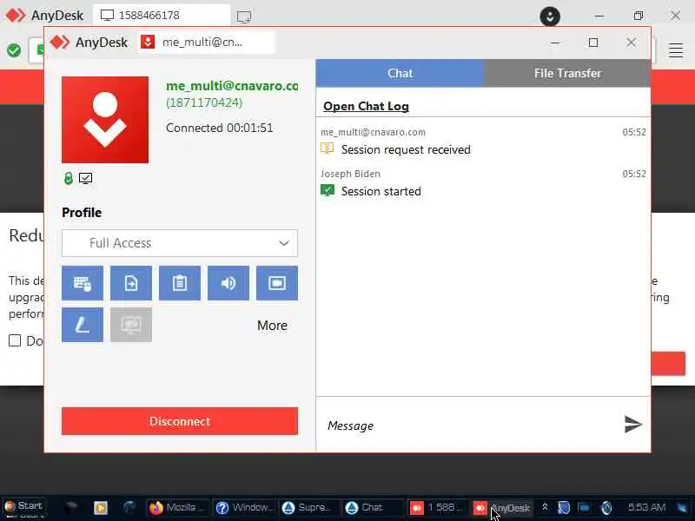The image size is (695, 521).
Task: Click the circular sync tray icon
Action: pos(606,507)
